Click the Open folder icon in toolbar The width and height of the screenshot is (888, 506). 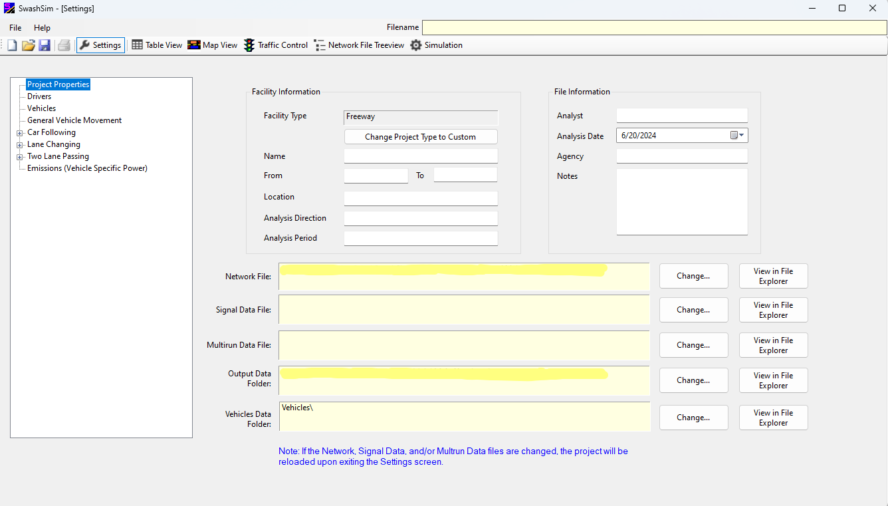pos(28,45)
